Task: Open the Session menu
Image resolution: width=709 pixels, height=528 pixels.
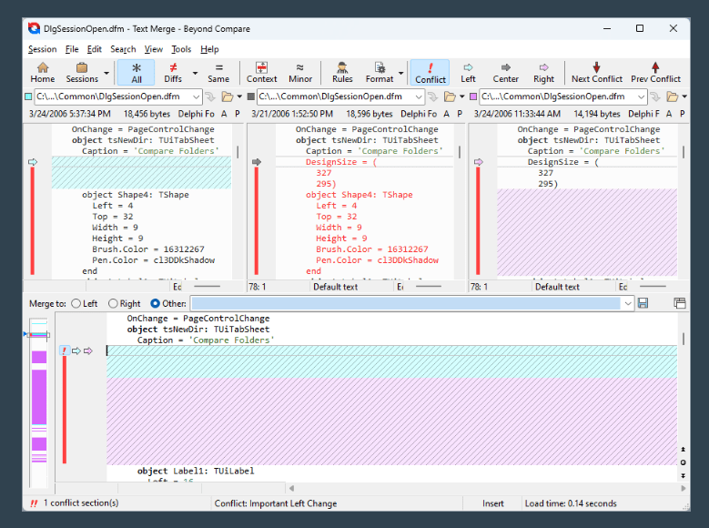Action: click(42, 49)
